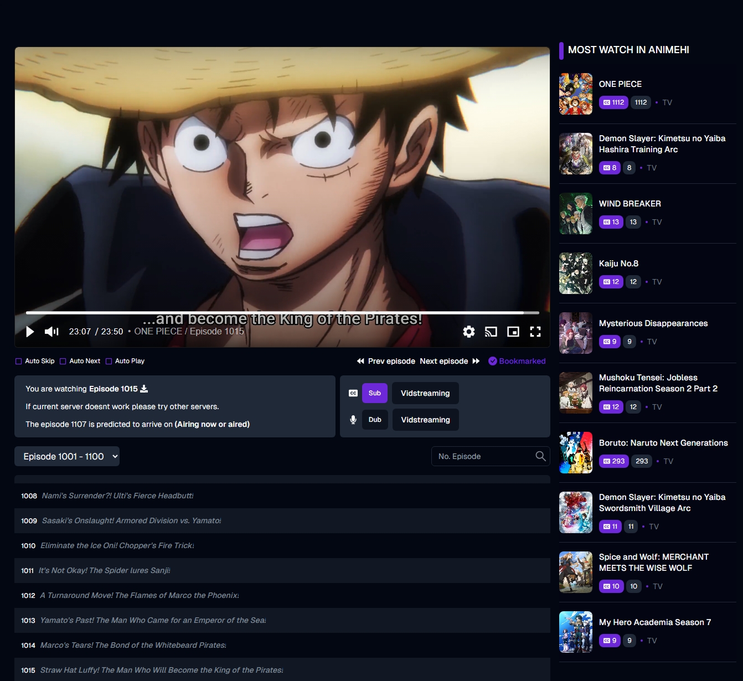
Task: Choose Vidstreaming server for Sub
Action: [425, 393]
